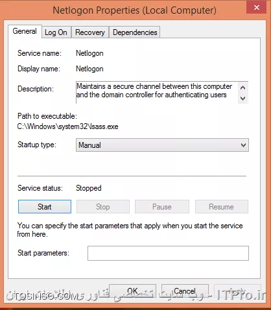Viewport: 271px width, 310px height.
Task: Focus the Start parameters input field
Action: pyautogui.click(x=168, y=253)
